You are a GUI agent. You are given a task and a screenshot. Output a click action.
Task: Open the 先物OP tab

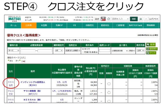(59, 25)
